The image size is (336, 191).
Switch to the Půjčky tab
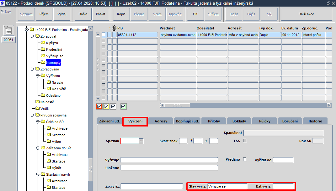[265, 121]
